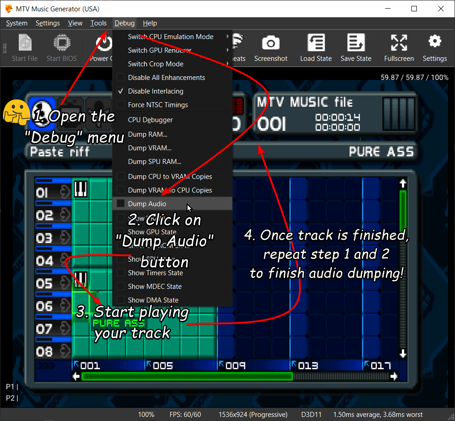Viewport: 455px width, 421px height.
Task: Enable Dump CPU to VRAM Copies
Action: point(120,176)
